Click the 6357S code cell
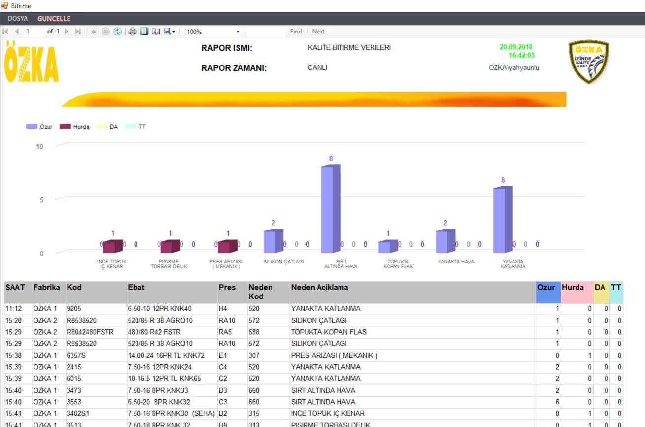Image resolution: width=645 pixels, height=427 pixels. pyautogui.click(x=96, y=355)
